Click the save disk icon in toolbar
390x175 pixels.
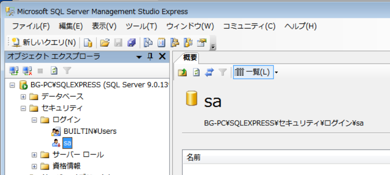(x=118, y=43)
